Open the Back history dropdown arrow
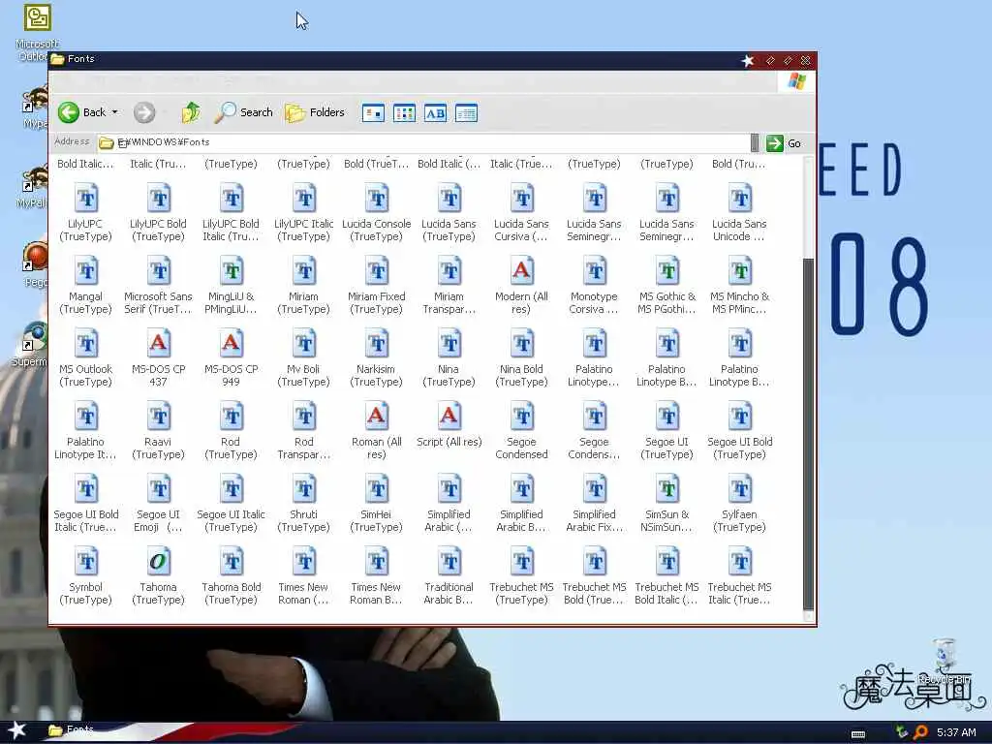Screen dimensions: 992x744 point(115,112)
